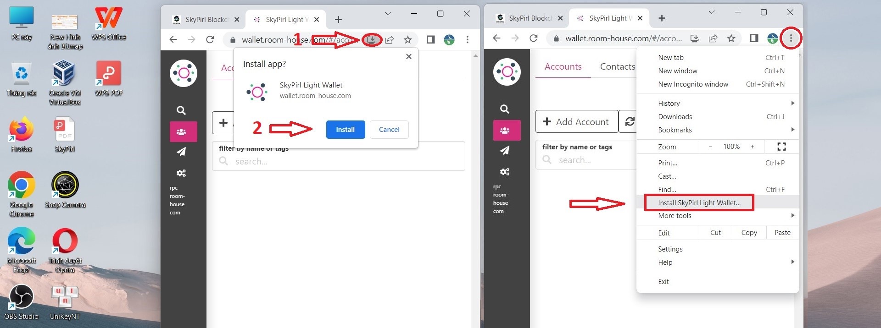
Task: Expand Help submenu
Action: [718, 262]
